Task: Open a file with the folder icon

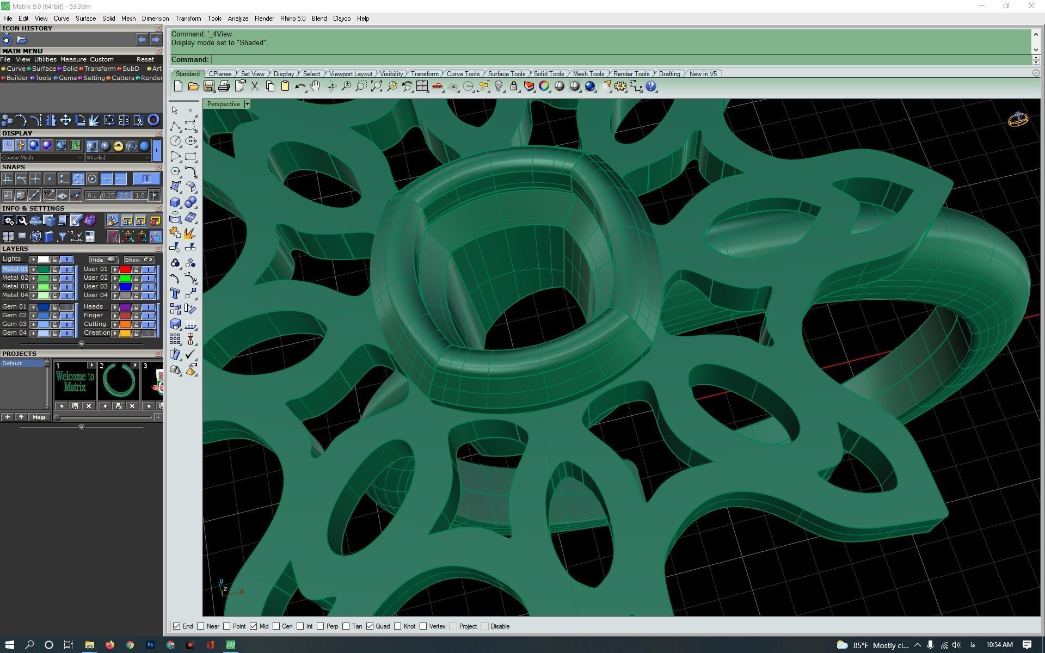Action: 193,86
